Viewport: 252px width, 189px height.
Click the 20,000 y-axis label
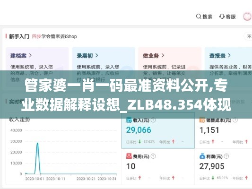point(16,152)
